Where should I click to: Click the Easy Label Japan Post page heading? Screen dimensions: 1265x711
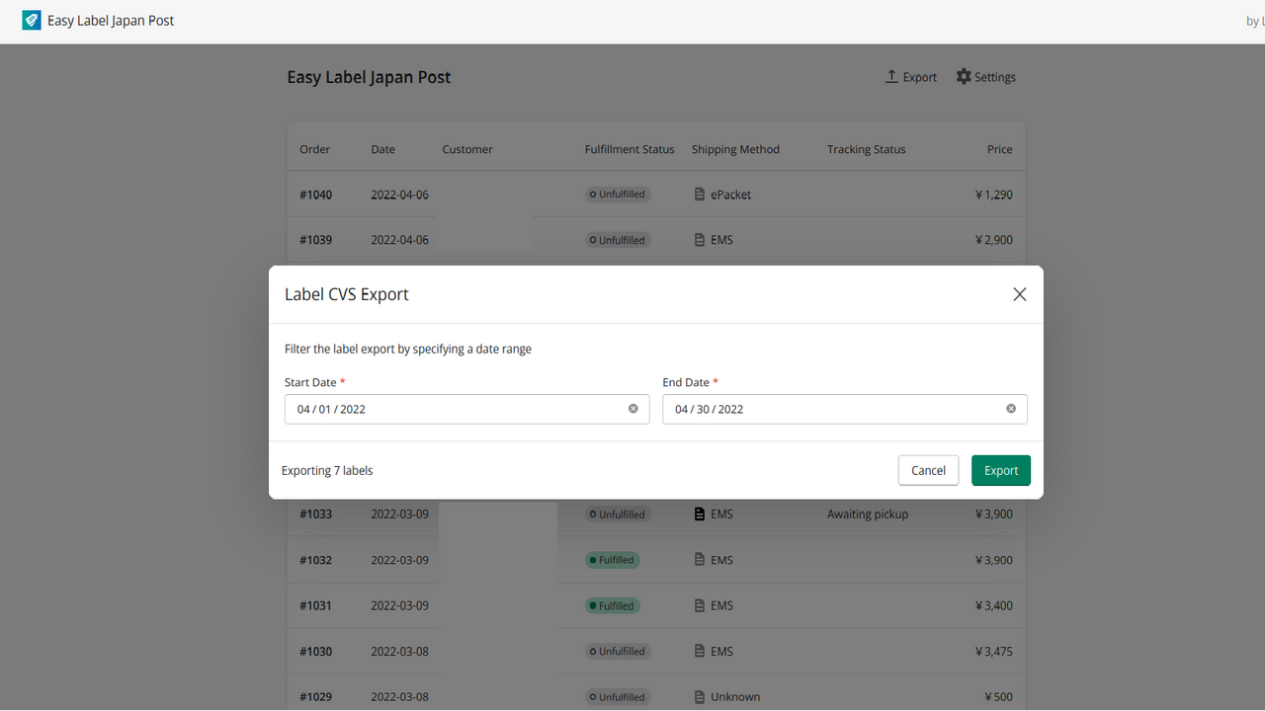pyautogui.click(x=369, y=77)
